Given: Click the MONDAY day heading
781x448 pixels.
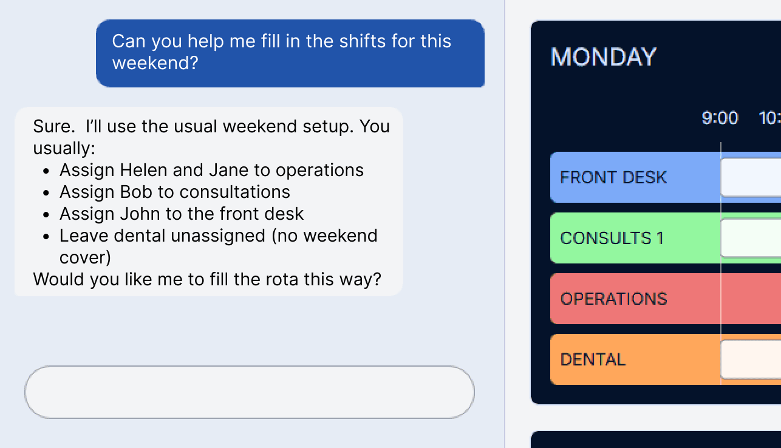Looking at the screenshot, I should (603, 57).
